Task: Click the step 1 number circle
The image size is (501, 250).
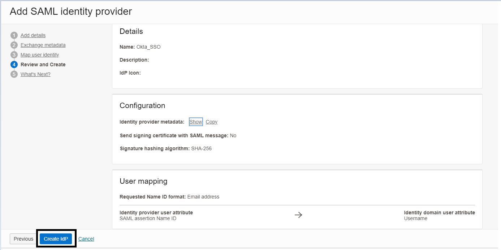Action: [14, 35]
